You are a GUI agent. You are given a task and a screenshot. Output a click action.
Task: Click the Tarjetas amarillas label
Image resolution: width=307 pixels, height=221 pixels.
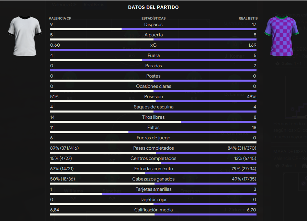153,189
